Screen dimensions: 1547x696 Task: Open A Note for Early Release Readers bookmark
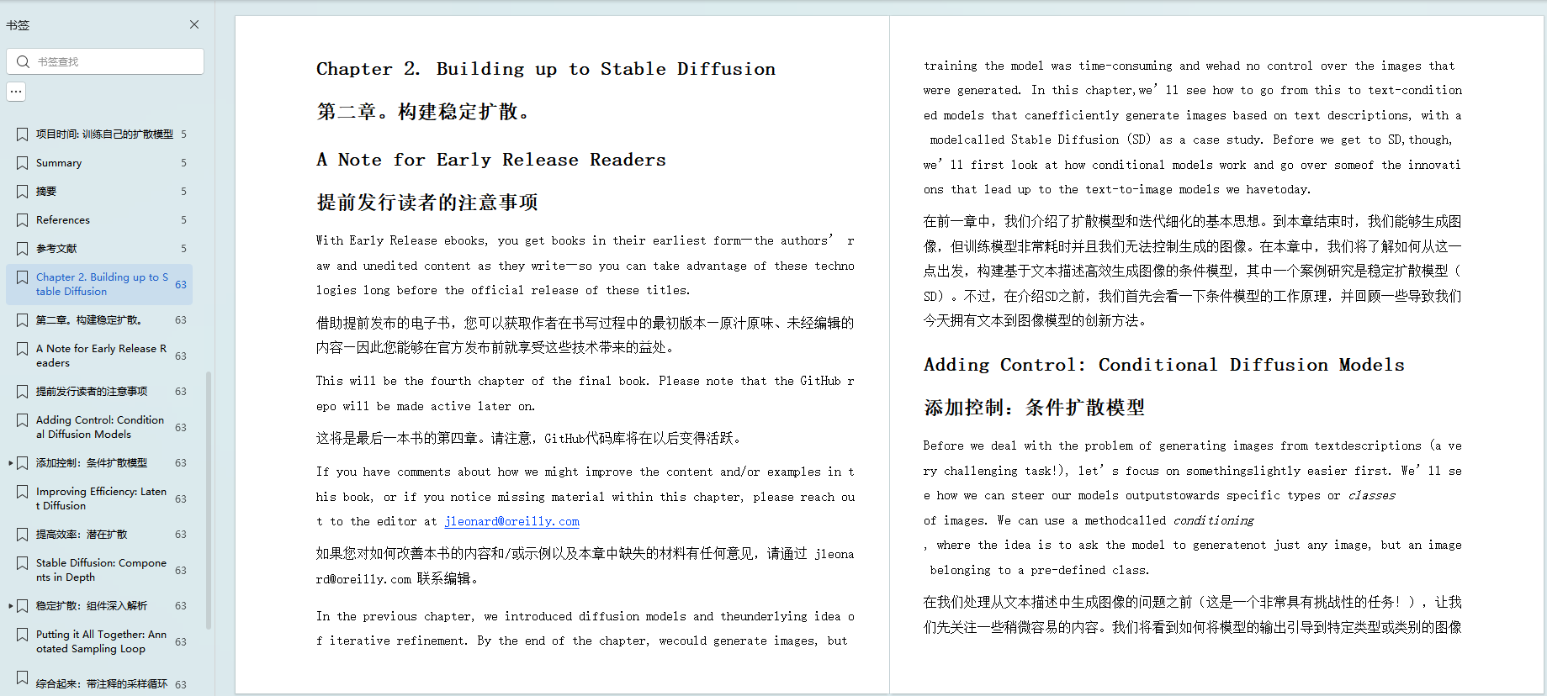[x=101, y=356]
